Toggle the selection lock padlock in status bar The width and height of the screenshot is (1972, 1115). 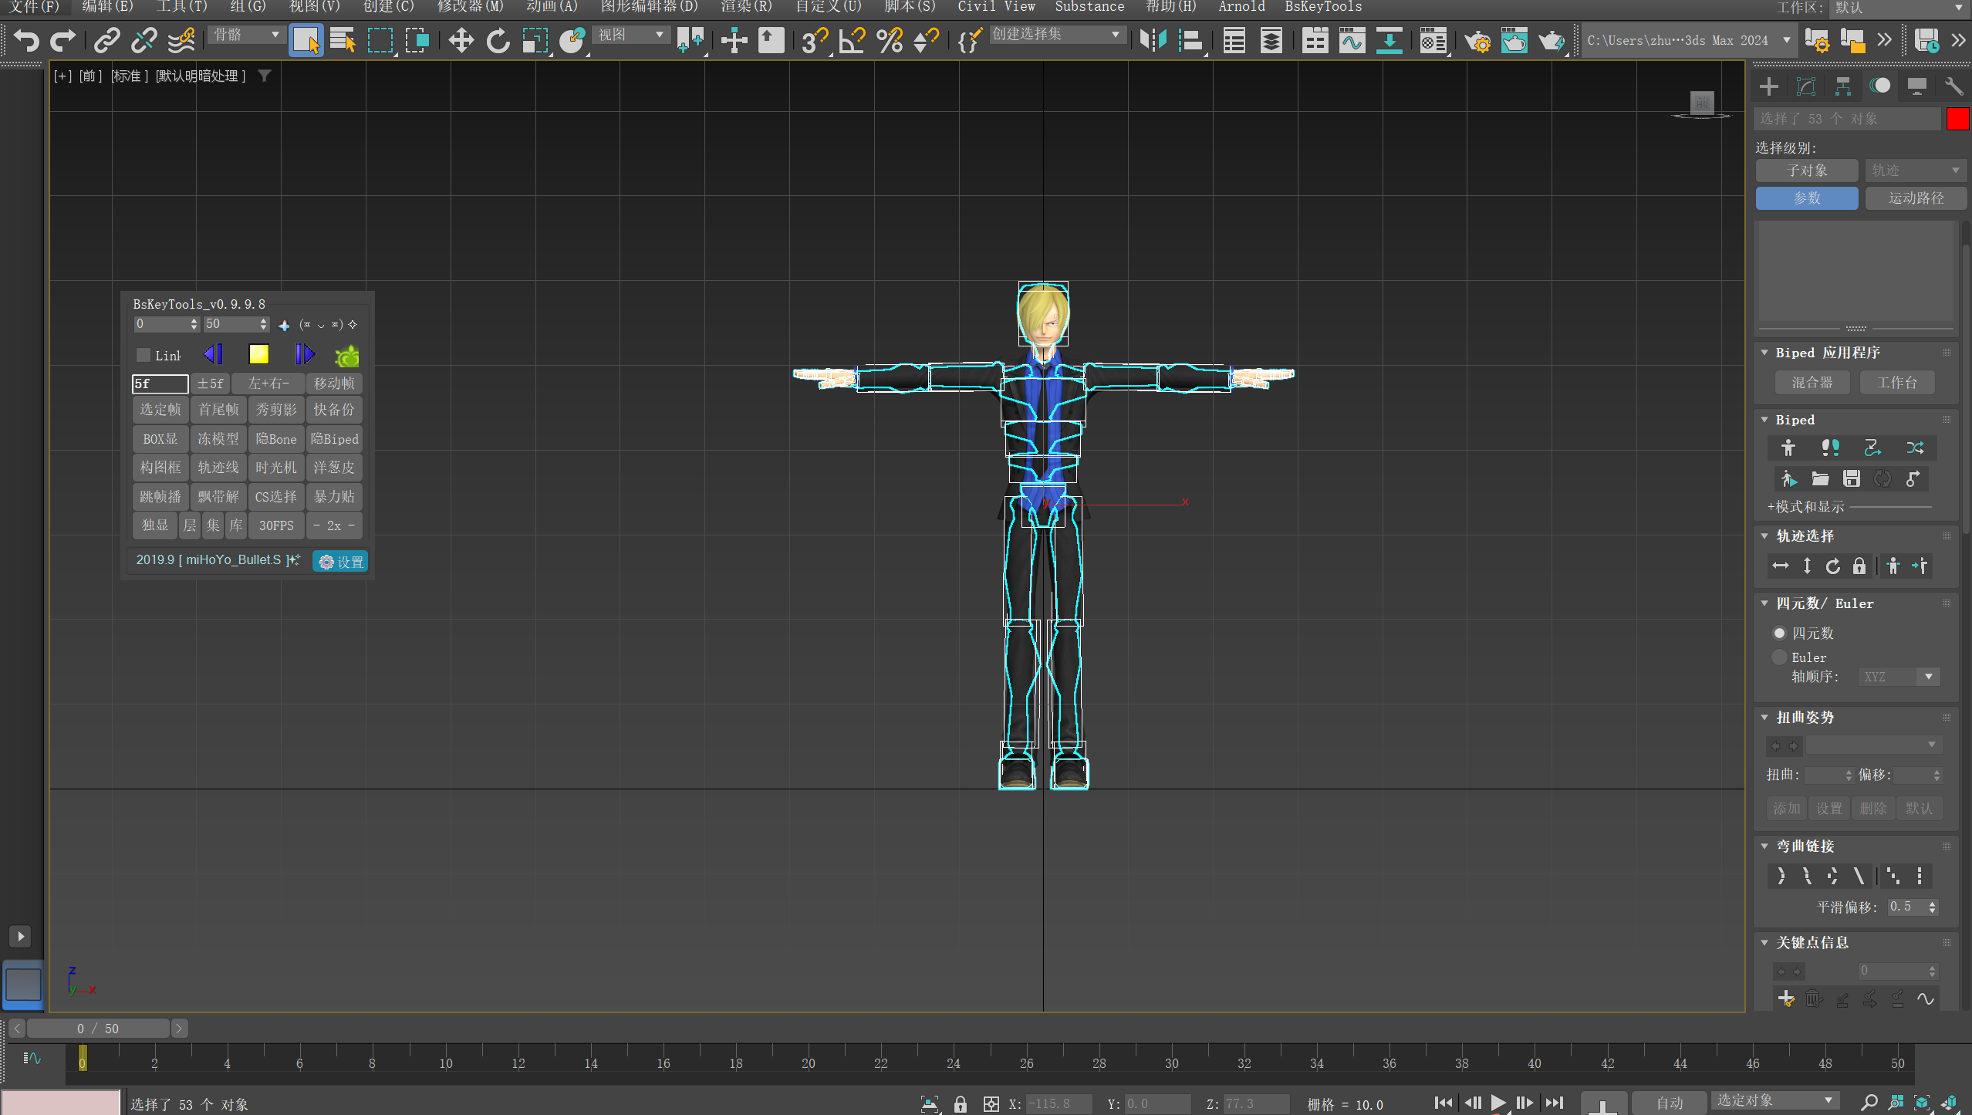coord(960,1103)
